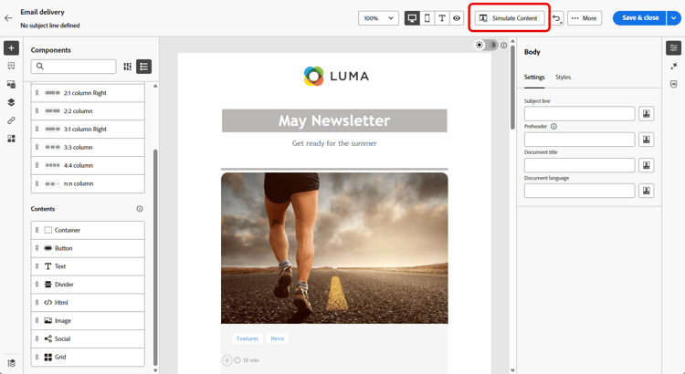Select the Html content component

(88, 303)
